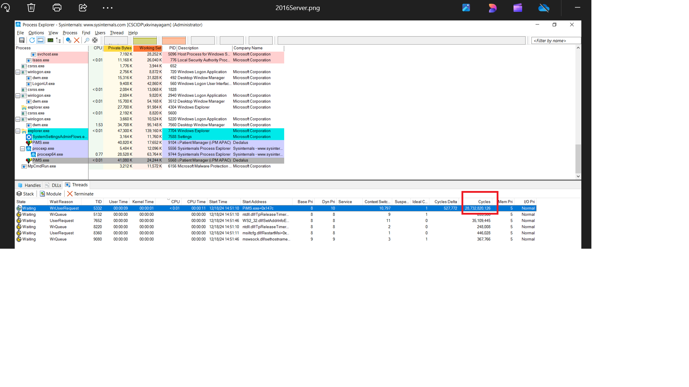Click the Stack button
Screen dimensions: 689x387
(x=25, y=194)
